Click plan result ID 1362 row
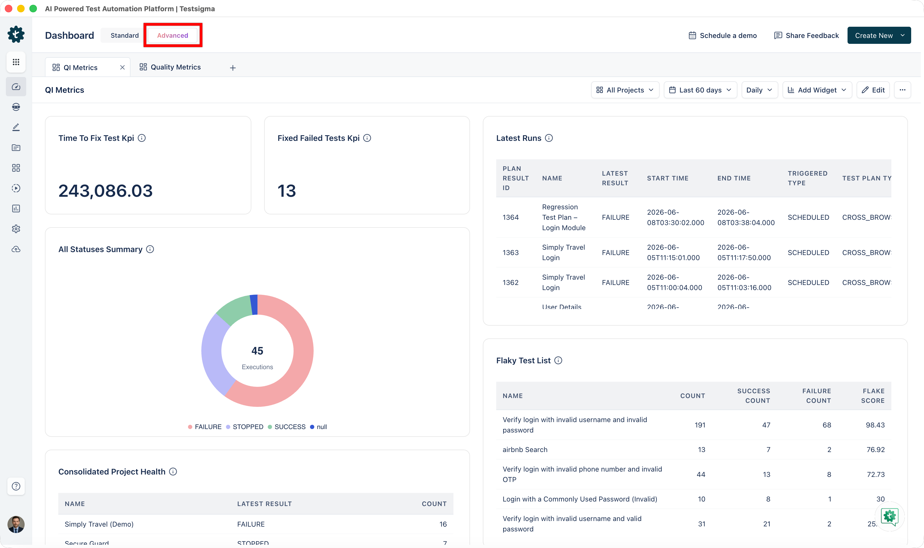This screenshot has width=924, height=548. click(x=693, y=283)
